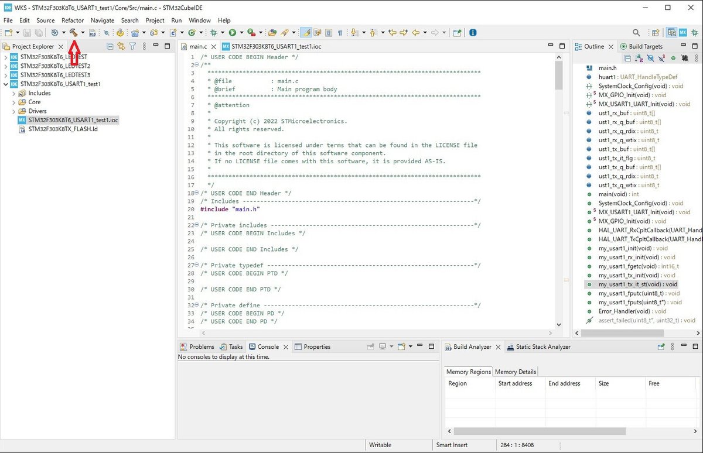Maximize the editor area icon
Screen dimensions: 703x453
click(562, 46)
